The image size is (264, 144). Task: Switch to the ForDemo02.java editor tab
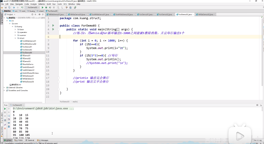pyautogui.click(x=165, y=14)
